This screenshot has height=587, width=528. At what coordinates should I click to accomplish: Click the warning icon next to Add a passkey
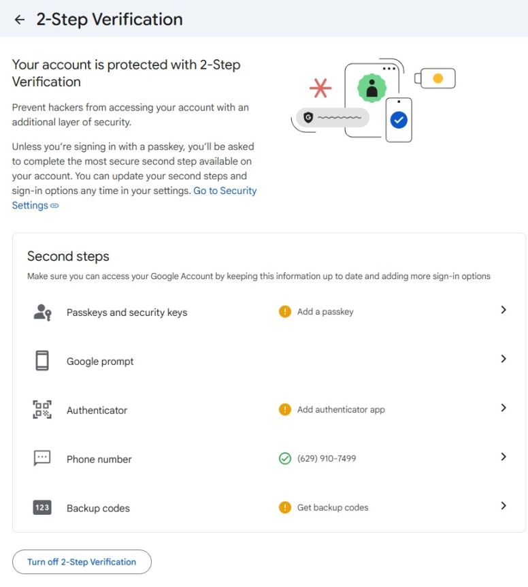286,310
